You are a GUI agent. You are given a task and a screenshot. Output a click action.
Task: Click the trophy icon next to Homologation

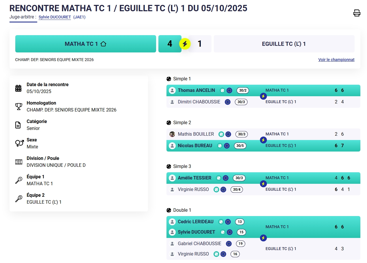tap(19, 107)
